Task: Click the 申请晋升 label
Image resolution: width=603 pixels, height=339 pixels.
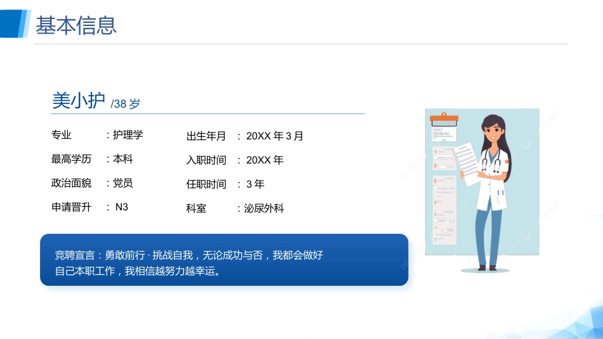Action: (71, 207)
